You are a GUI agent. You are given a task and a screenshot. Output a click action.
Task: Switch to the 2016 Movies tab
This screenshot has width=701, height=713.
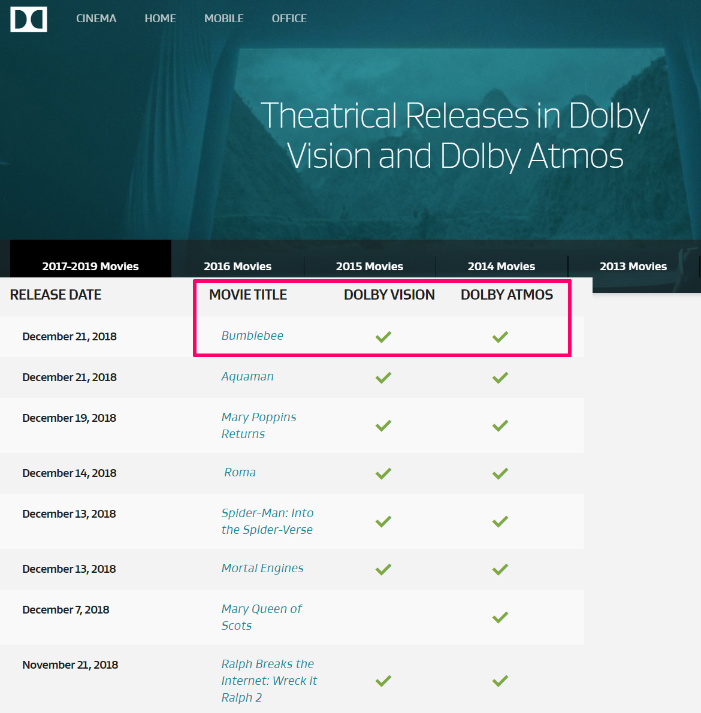click(x=237, y=266)
